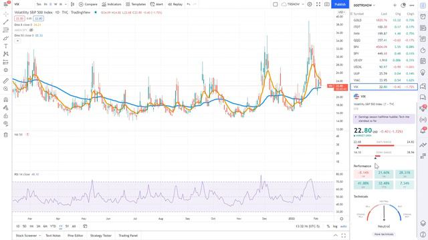Open the time interval dropdown arrow
The height and width of the screenshot is (240, 428).
(66, 5)
